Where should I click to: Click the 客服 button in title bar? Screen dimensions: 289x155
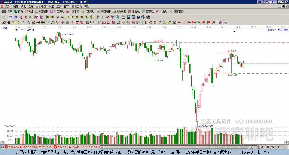pos(260,2)
